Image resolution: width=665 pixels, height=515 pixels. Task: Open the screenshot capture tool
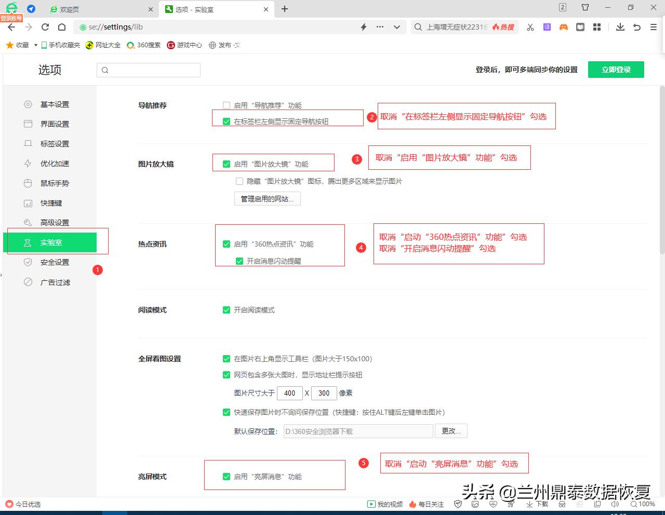pyautogui.click(x=530, y=27)
